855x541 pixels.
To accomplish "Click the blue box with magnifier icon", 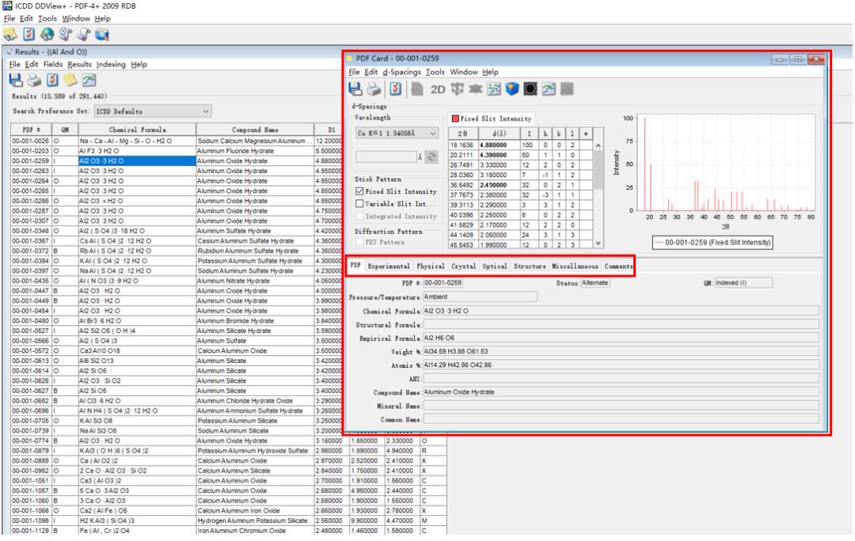I will pos(102,35).
